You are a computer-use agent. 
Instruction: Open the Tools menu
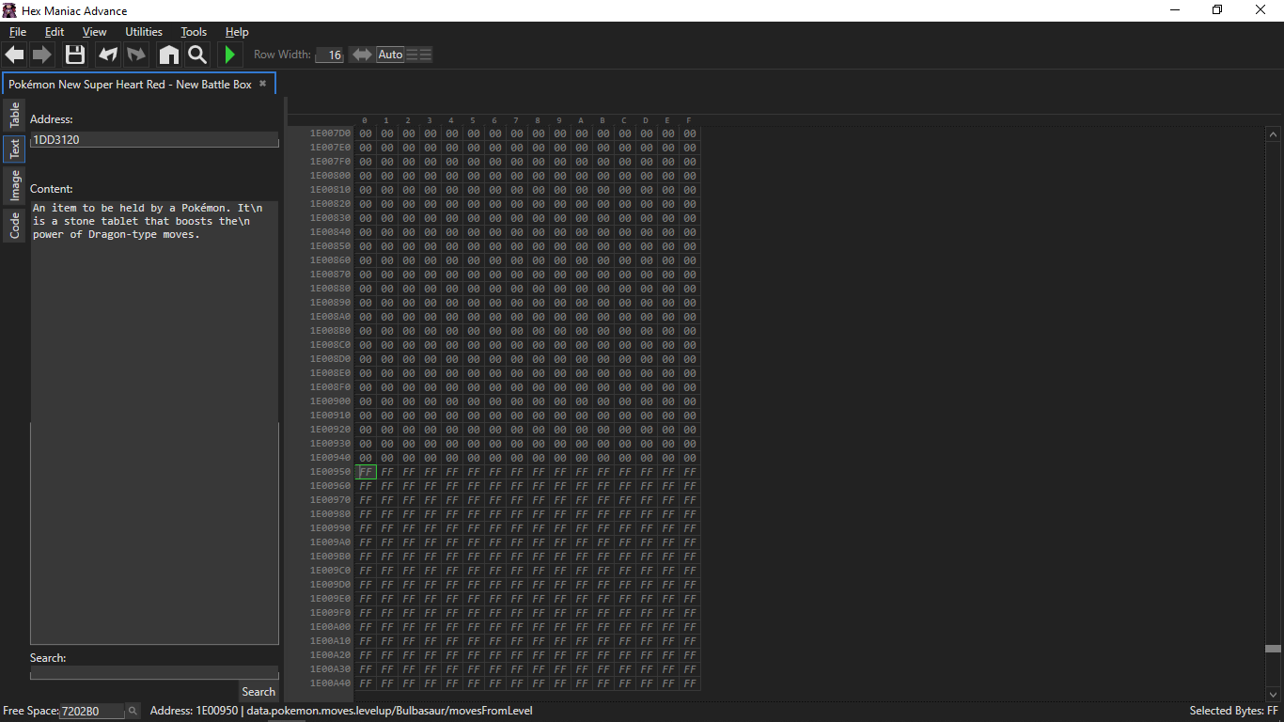point(194,32)
